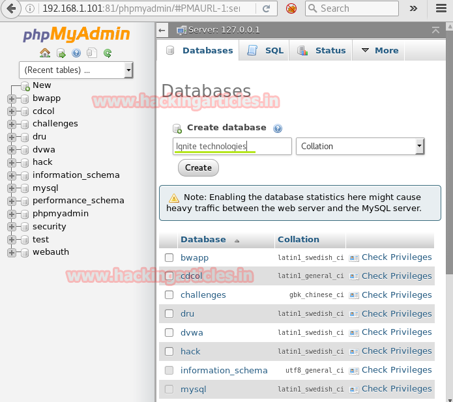Click the blocked-content extension icon

click(x=291, y=8)
